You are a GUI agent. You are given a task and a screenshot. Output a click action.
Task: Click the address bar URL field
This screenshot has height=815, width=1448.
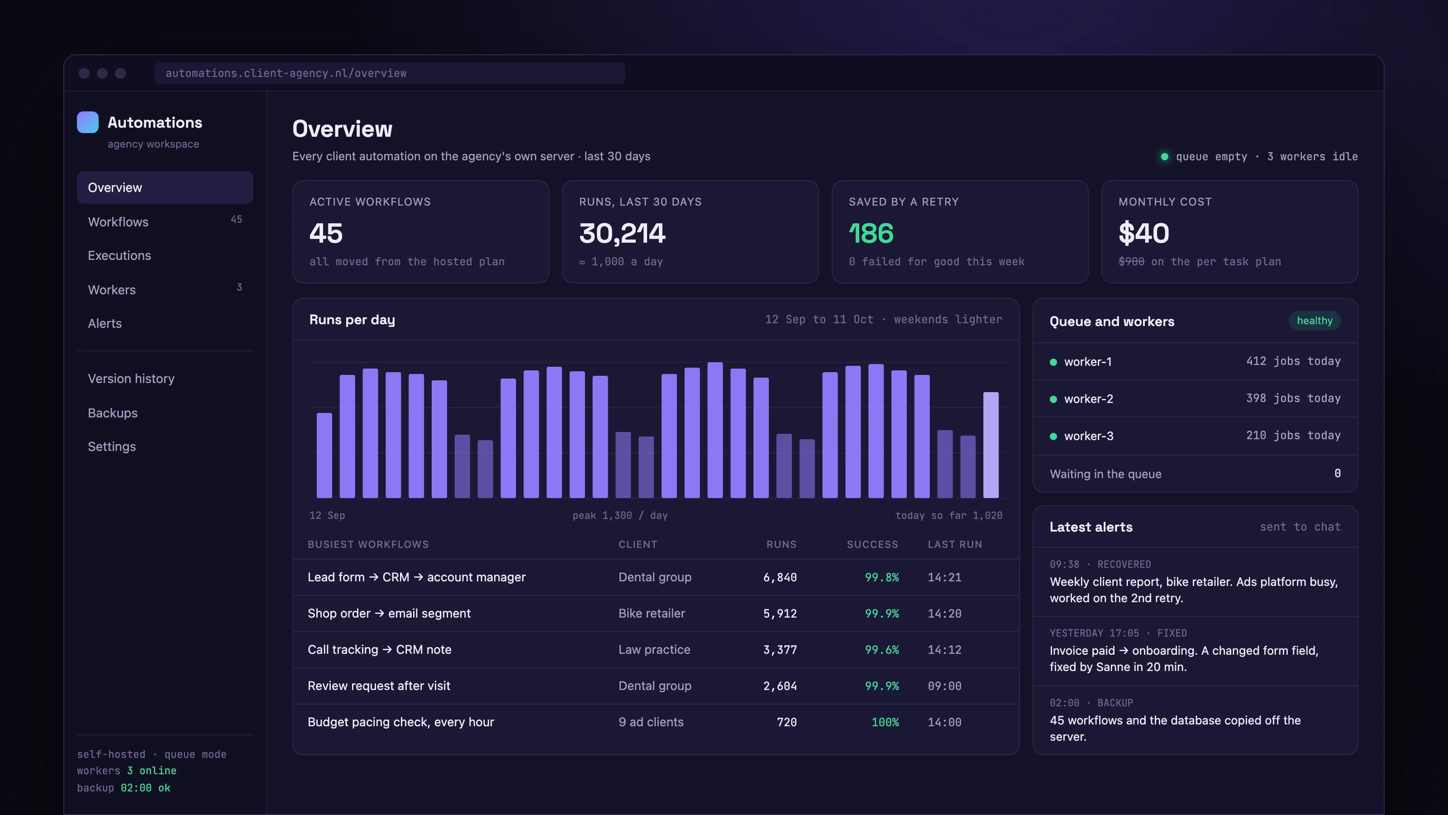[390, 73]
